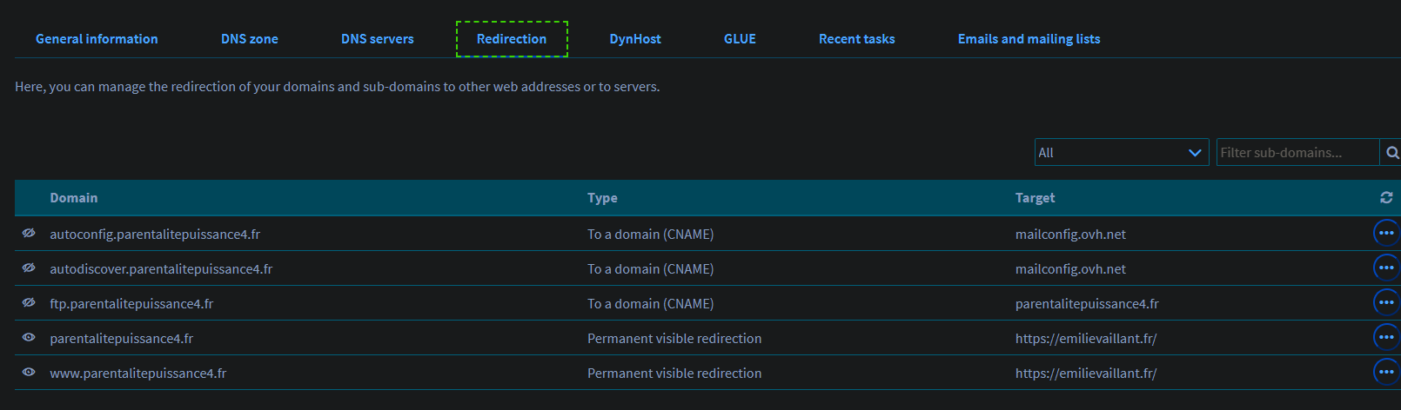This screenshot has width=1401, height=410.
Task: Click the Domain column header
Action: tap(74, 198)
